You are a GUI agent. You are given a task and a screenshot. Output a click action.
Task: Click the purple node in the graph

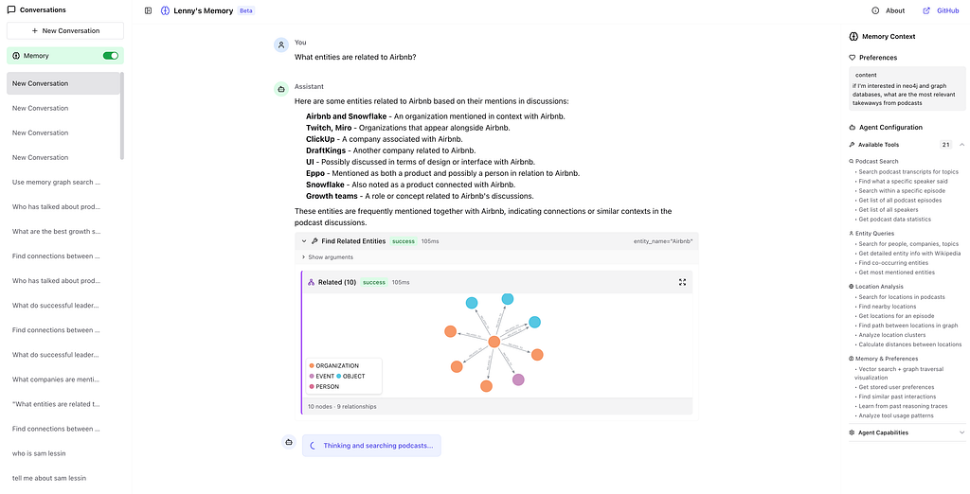pos(518,379)
